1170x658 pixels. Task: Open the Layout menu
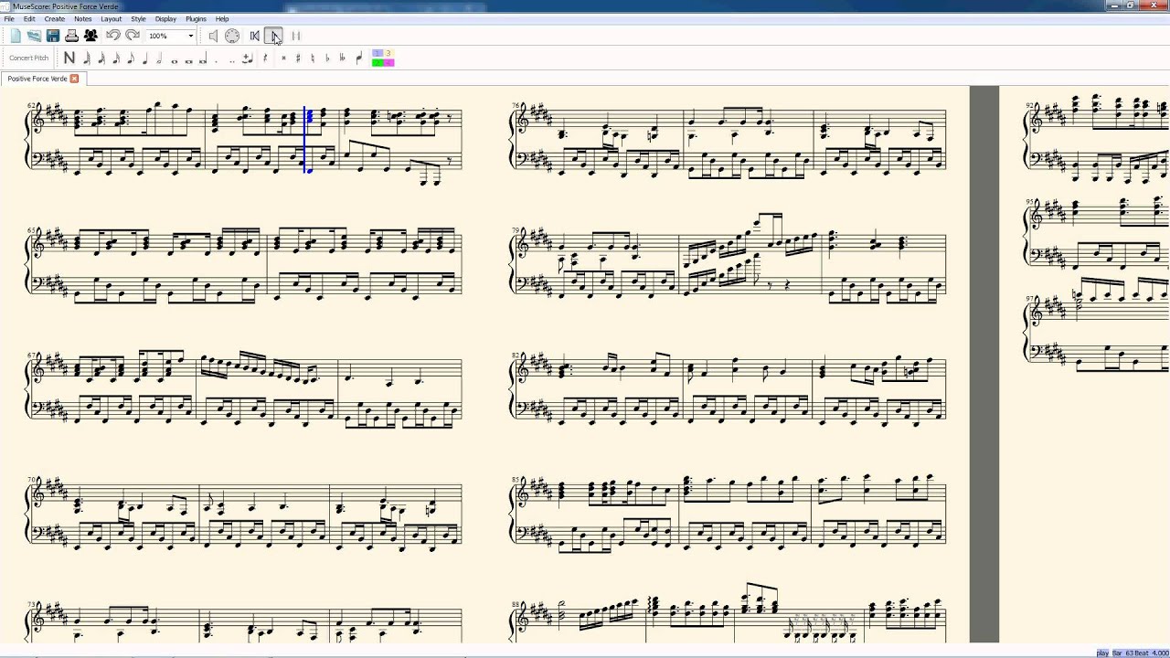point(111,18)
